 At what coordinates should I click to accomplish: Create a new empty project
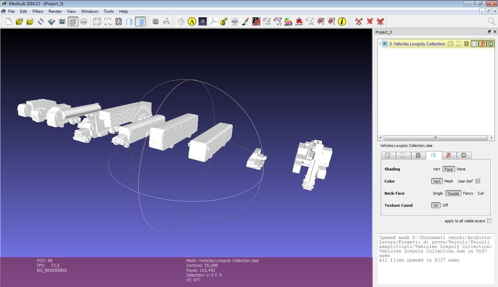(9, 21)
